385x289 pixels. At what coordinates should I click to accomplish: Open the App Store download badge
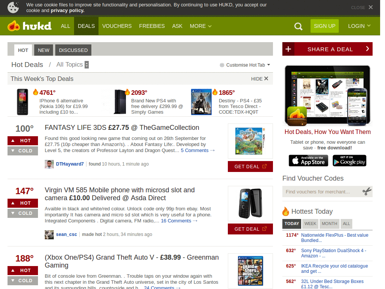pyautogui.click(x=308, y=161)
